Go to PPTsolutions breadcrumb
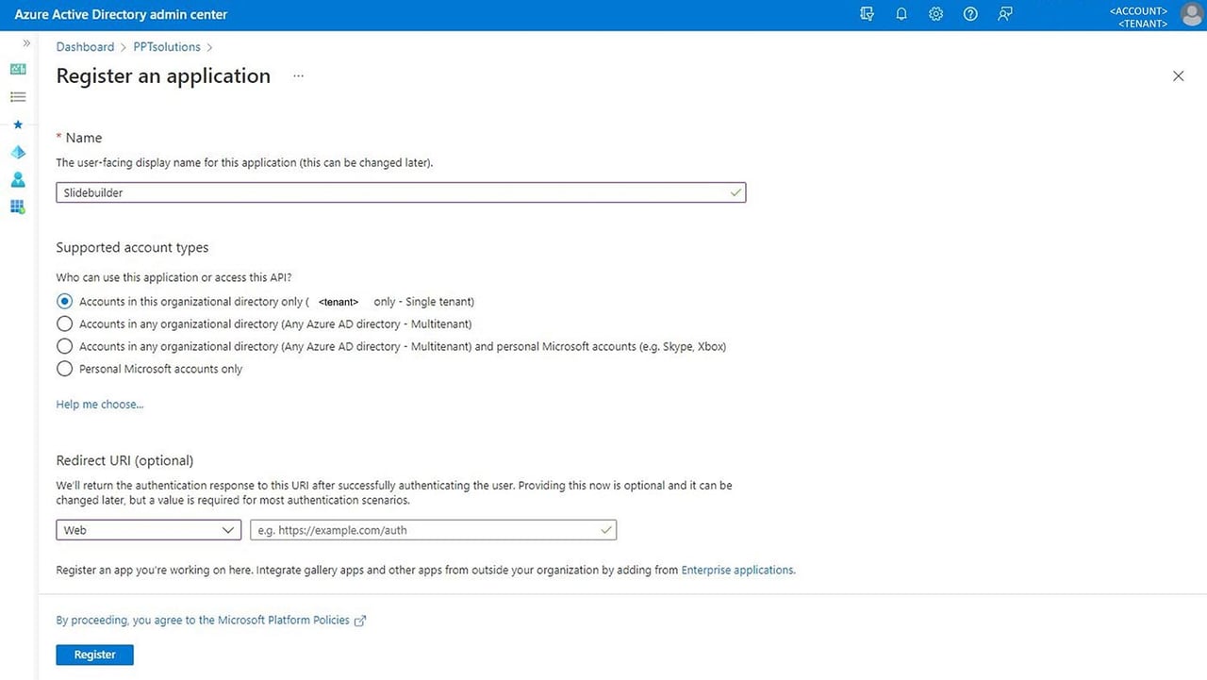Viewport: 1207px width, 680px height. [167, 47]
